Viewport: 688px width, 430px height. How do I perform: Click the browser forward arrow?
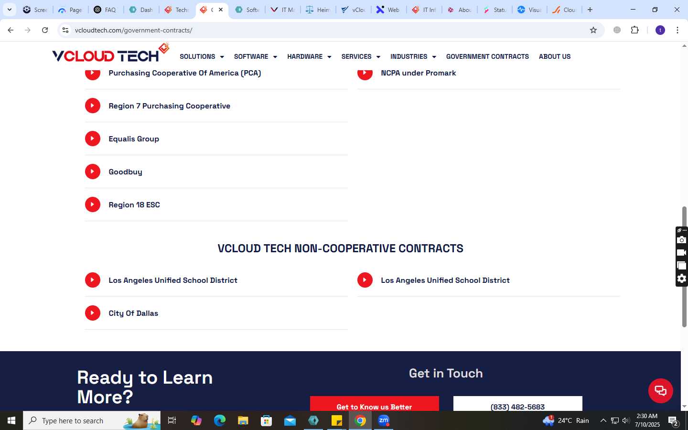(x=28, y=30)
